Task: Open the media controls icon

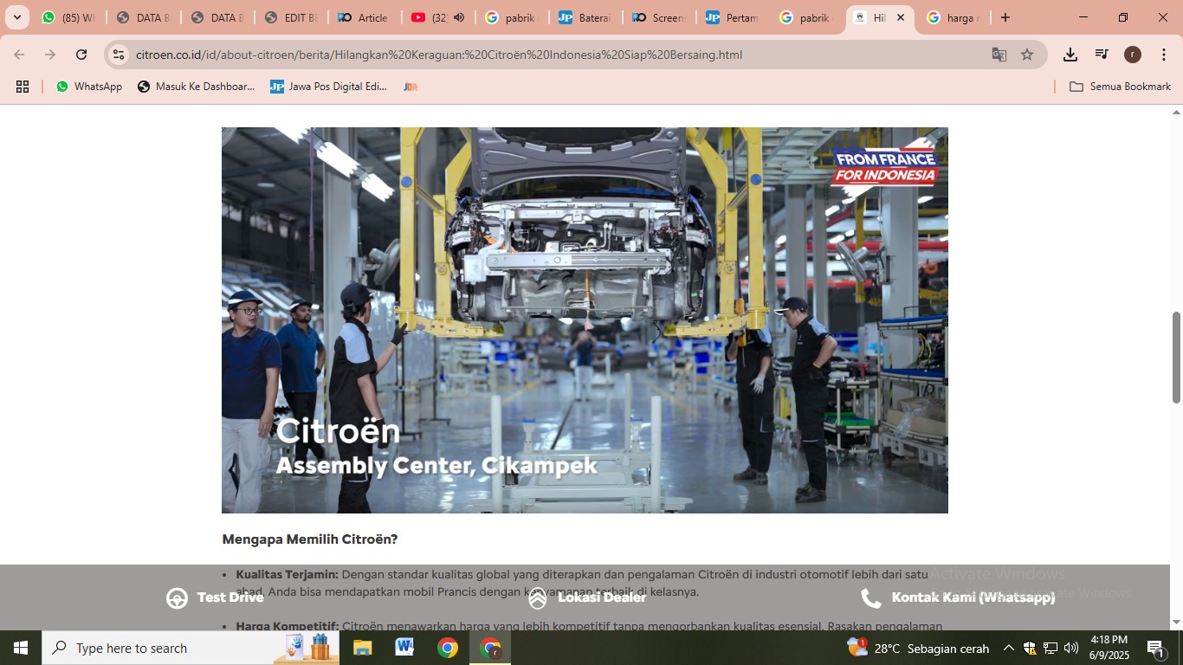Action: (x=1102, y=55)
